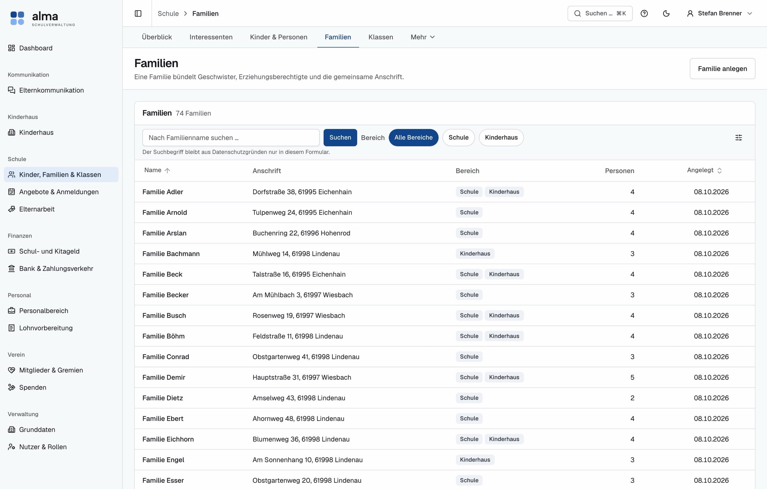The height and width of the screenshot is (489, 767).
Task: Open Familie Eichhorn entry
Action: pos(168,439)
